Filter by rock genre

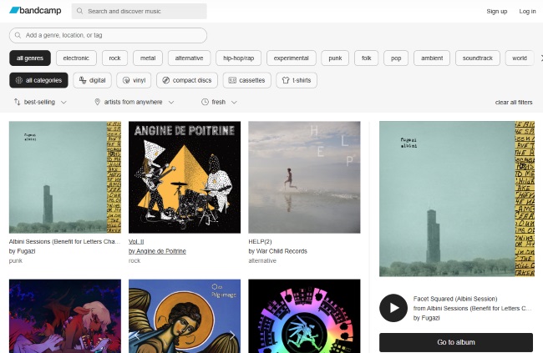click(x=114, y=58)
